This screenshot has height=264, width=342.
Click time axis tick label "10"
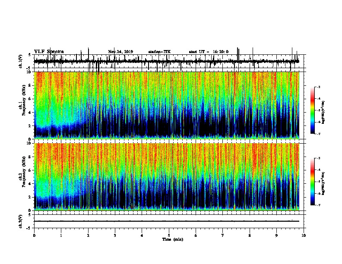tap(304, 236)
